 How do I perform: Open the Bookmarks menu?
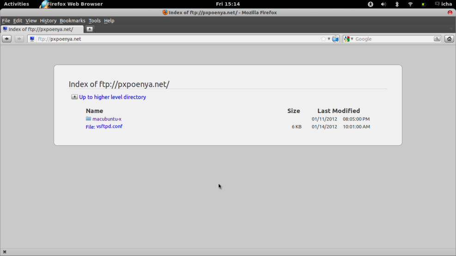pyautogui.click(x=73, y=21)
